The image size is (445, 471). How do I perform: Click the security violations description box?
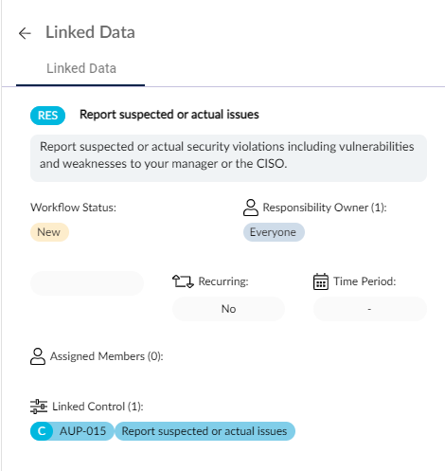[x=228, y=158]
